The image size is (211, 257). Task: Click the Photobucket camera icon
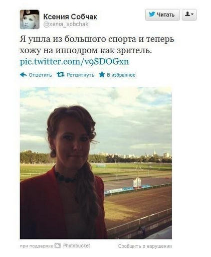pos(58,245)
